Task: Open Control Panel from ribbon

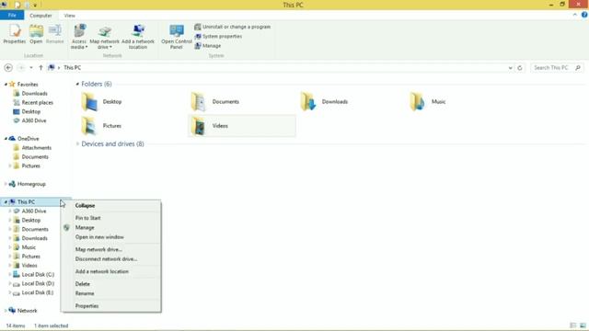Action: pos(177,37)
